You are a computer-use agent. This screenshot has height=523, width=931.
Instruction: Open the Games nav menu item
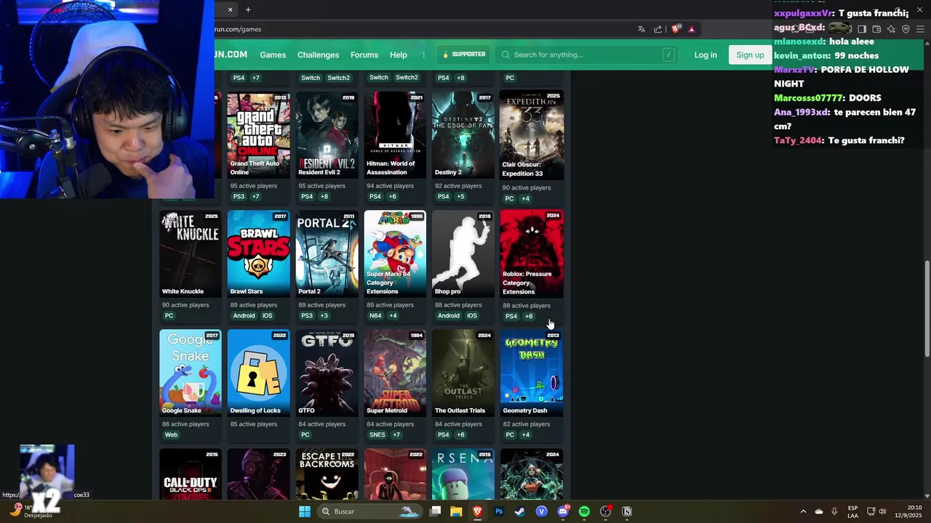pos(273,54)
